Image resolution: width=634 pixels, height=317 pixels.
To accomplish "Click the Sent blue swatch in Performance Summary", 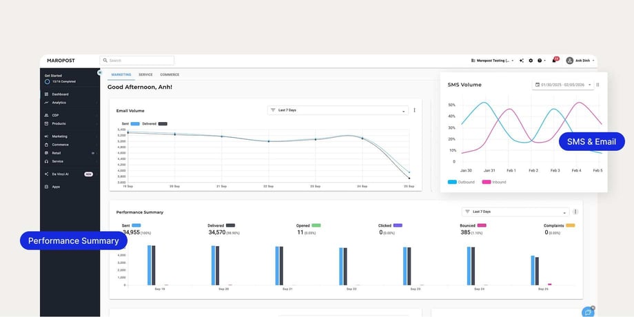I will (136, 225).
